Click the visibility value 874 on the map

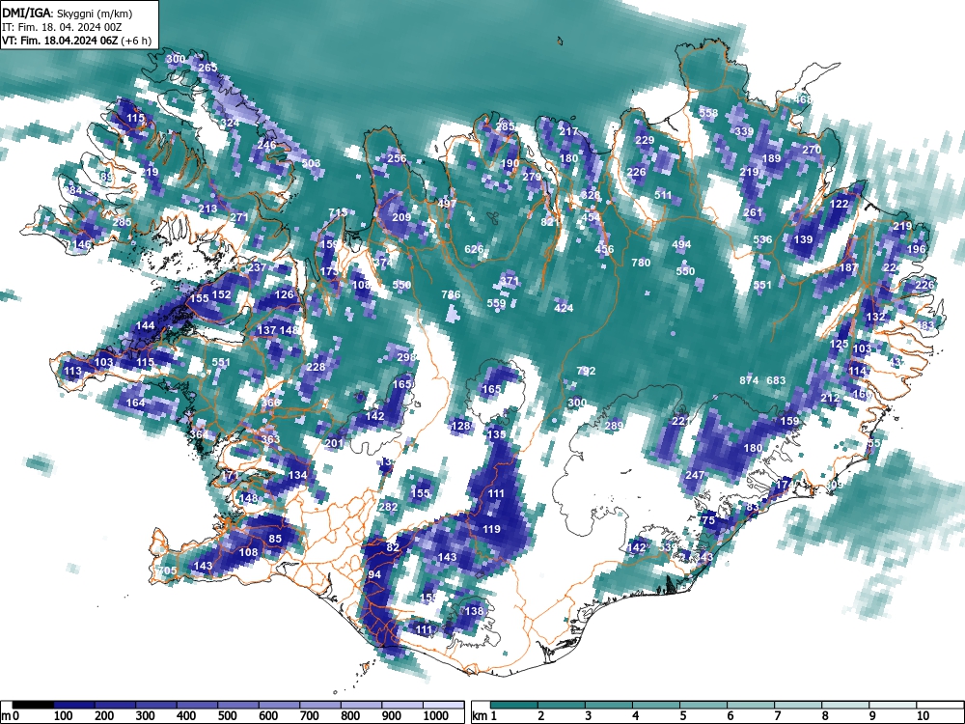click(749, 380)
